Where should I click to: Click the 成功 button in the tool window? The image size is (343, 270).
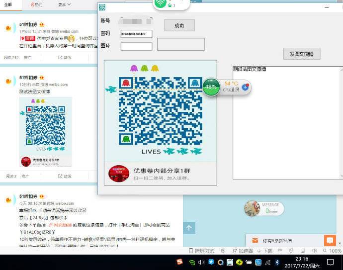179,25
